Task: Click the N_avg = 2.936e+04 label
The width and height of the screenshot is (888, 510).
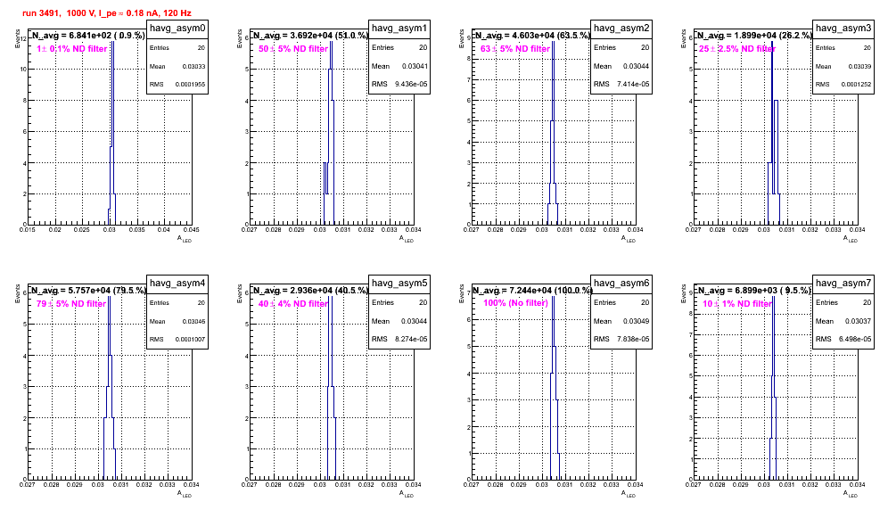Action: tap(310, 290)
